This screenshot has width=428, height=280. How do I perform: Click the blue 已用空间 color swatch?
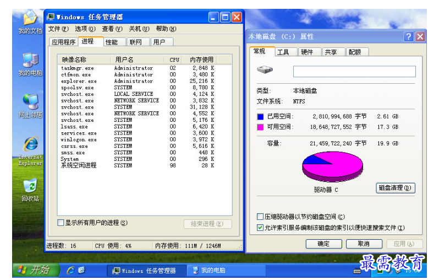point(260,117)
